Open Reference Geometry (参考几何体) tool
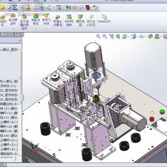The image size is (167, 167). click(x=46, y=20)
